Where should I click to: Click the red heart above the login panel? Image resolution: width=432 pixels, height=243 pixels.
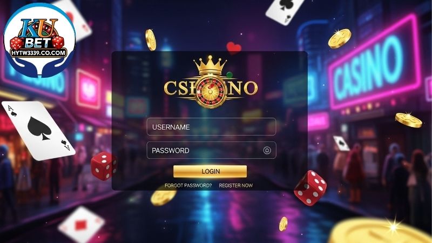(234, 48)
